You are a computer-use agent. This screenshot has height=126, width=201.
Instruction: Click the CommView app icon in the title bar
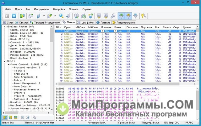3,3
